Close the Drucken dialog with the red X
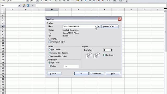Screen dimensions: 167x94 click(x=120, y=19)
